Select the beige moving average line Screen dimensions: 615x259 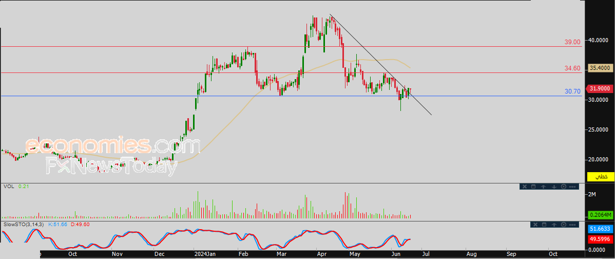tap(235, 117)
